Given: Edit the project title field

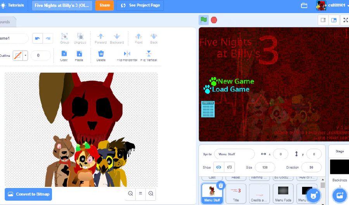Looking at the screenshot, I should [62, 5].
